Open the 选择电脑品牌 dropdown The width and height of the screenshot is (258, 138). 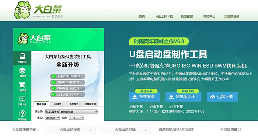125,130
